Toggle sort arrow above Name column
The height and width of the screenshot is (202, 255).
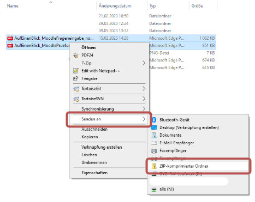(x=51, y=2)
